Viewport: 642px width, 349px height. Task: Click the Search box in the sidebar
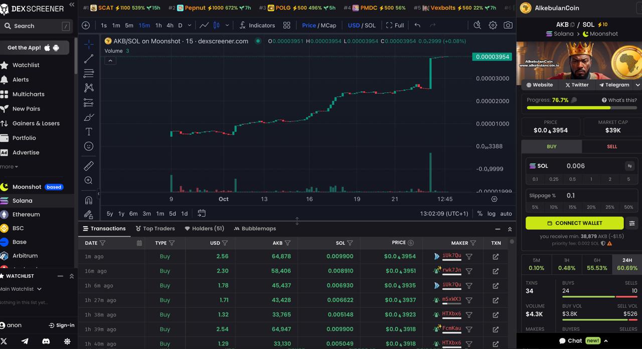36,26
